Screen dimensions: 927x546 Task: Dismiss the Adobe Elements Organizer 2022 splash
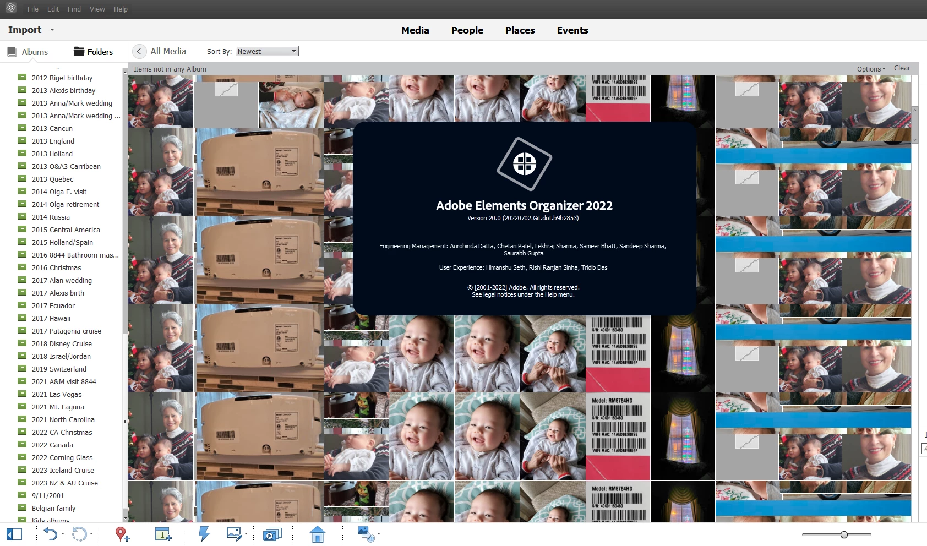pyautogui.click(x=524, y=219)
